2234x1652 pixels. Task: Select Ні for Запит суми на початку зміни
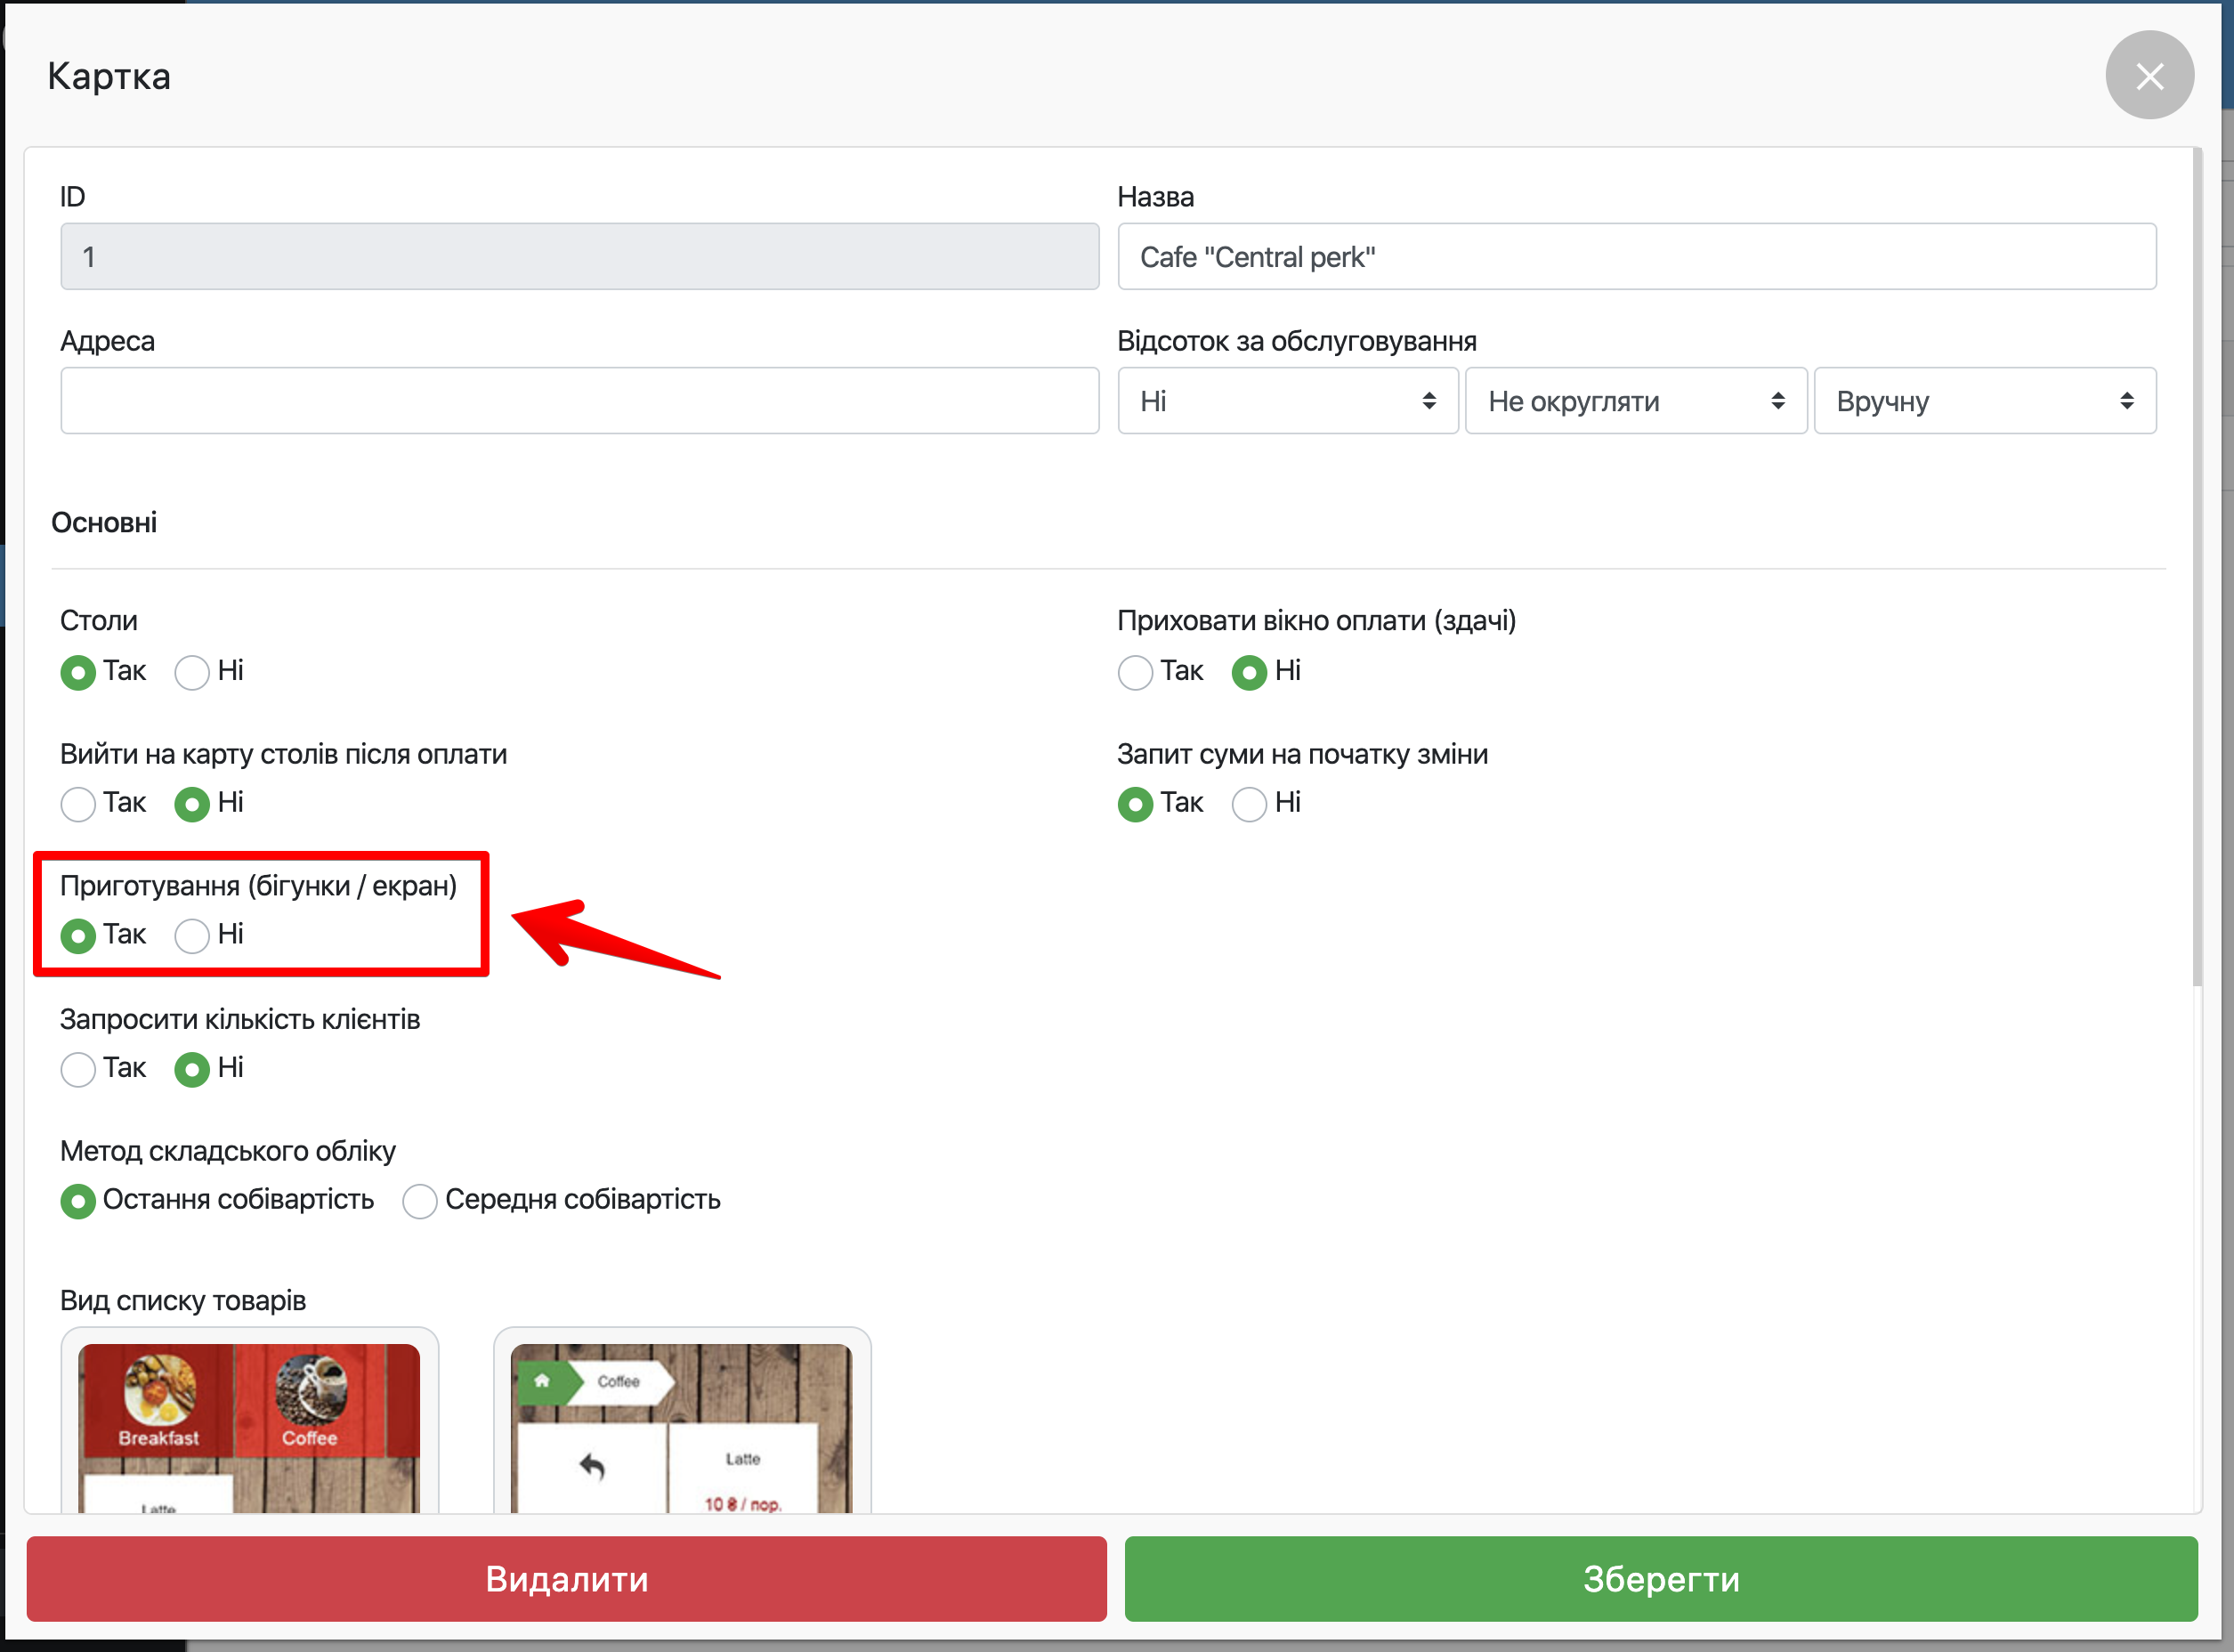pos(1248,804)
